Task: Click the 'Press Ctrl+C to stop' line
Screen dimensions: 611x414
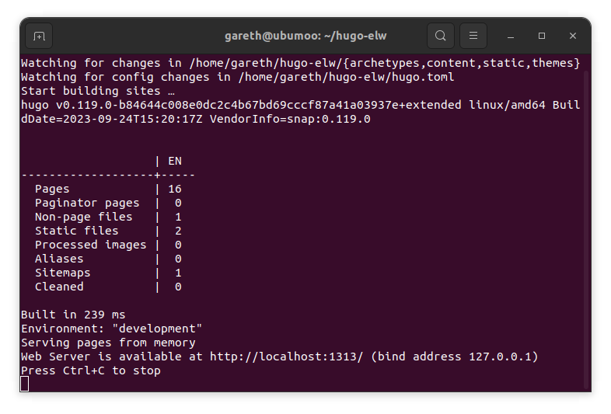Action: tap(91, 371)
